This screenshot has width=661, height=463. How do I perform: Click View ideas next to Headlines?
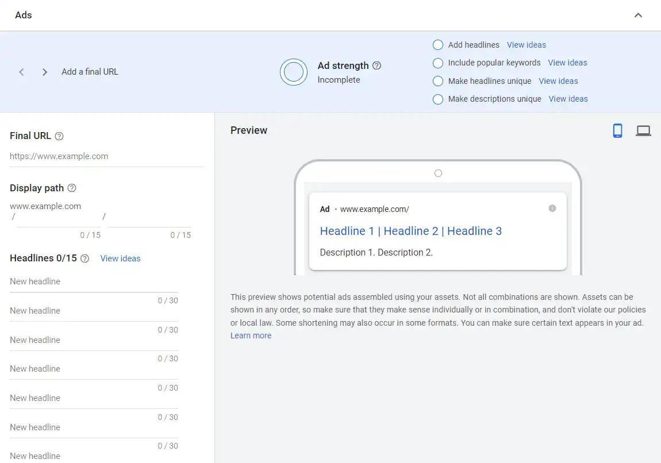click(x=120, y=258)
